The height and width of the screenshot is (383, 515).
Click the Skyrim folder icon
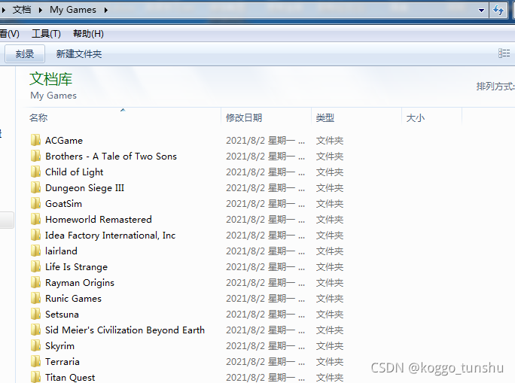pos(35,345)
